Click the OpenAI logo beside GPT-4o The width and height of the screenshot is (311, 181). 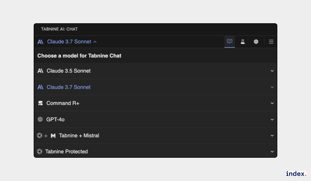[x=40, y=119]
